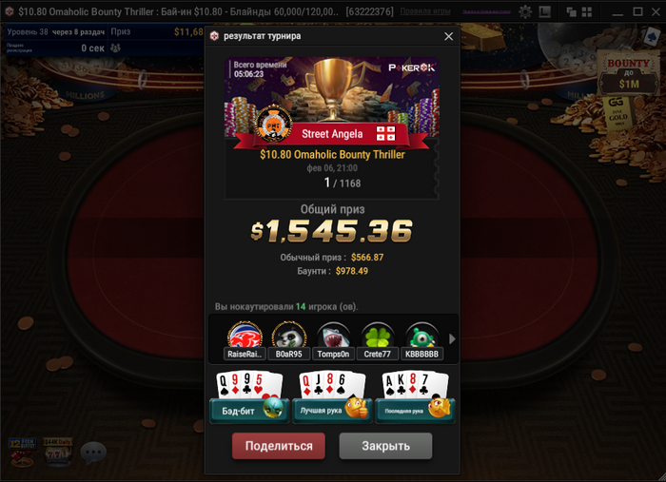View the Бэд-бит hand
666x482 pixels.
249,397
